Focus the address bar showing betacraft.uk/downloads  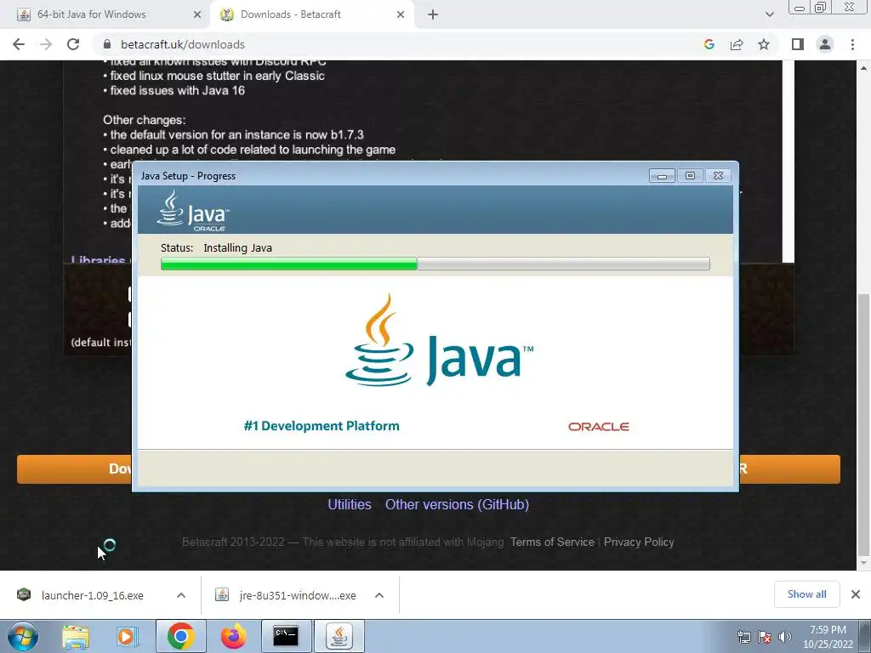tap(400, 44)
